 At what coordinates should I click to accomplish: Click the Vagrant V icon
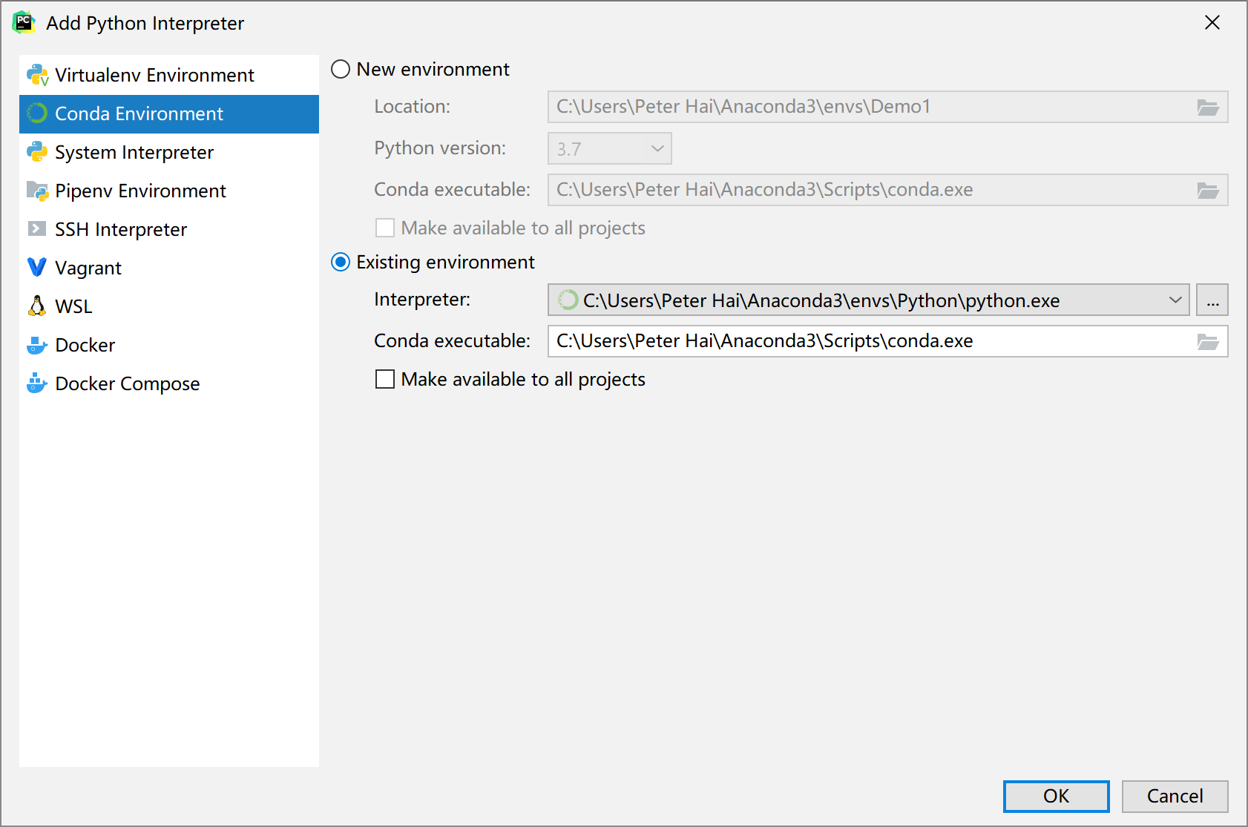coord(37,267)
